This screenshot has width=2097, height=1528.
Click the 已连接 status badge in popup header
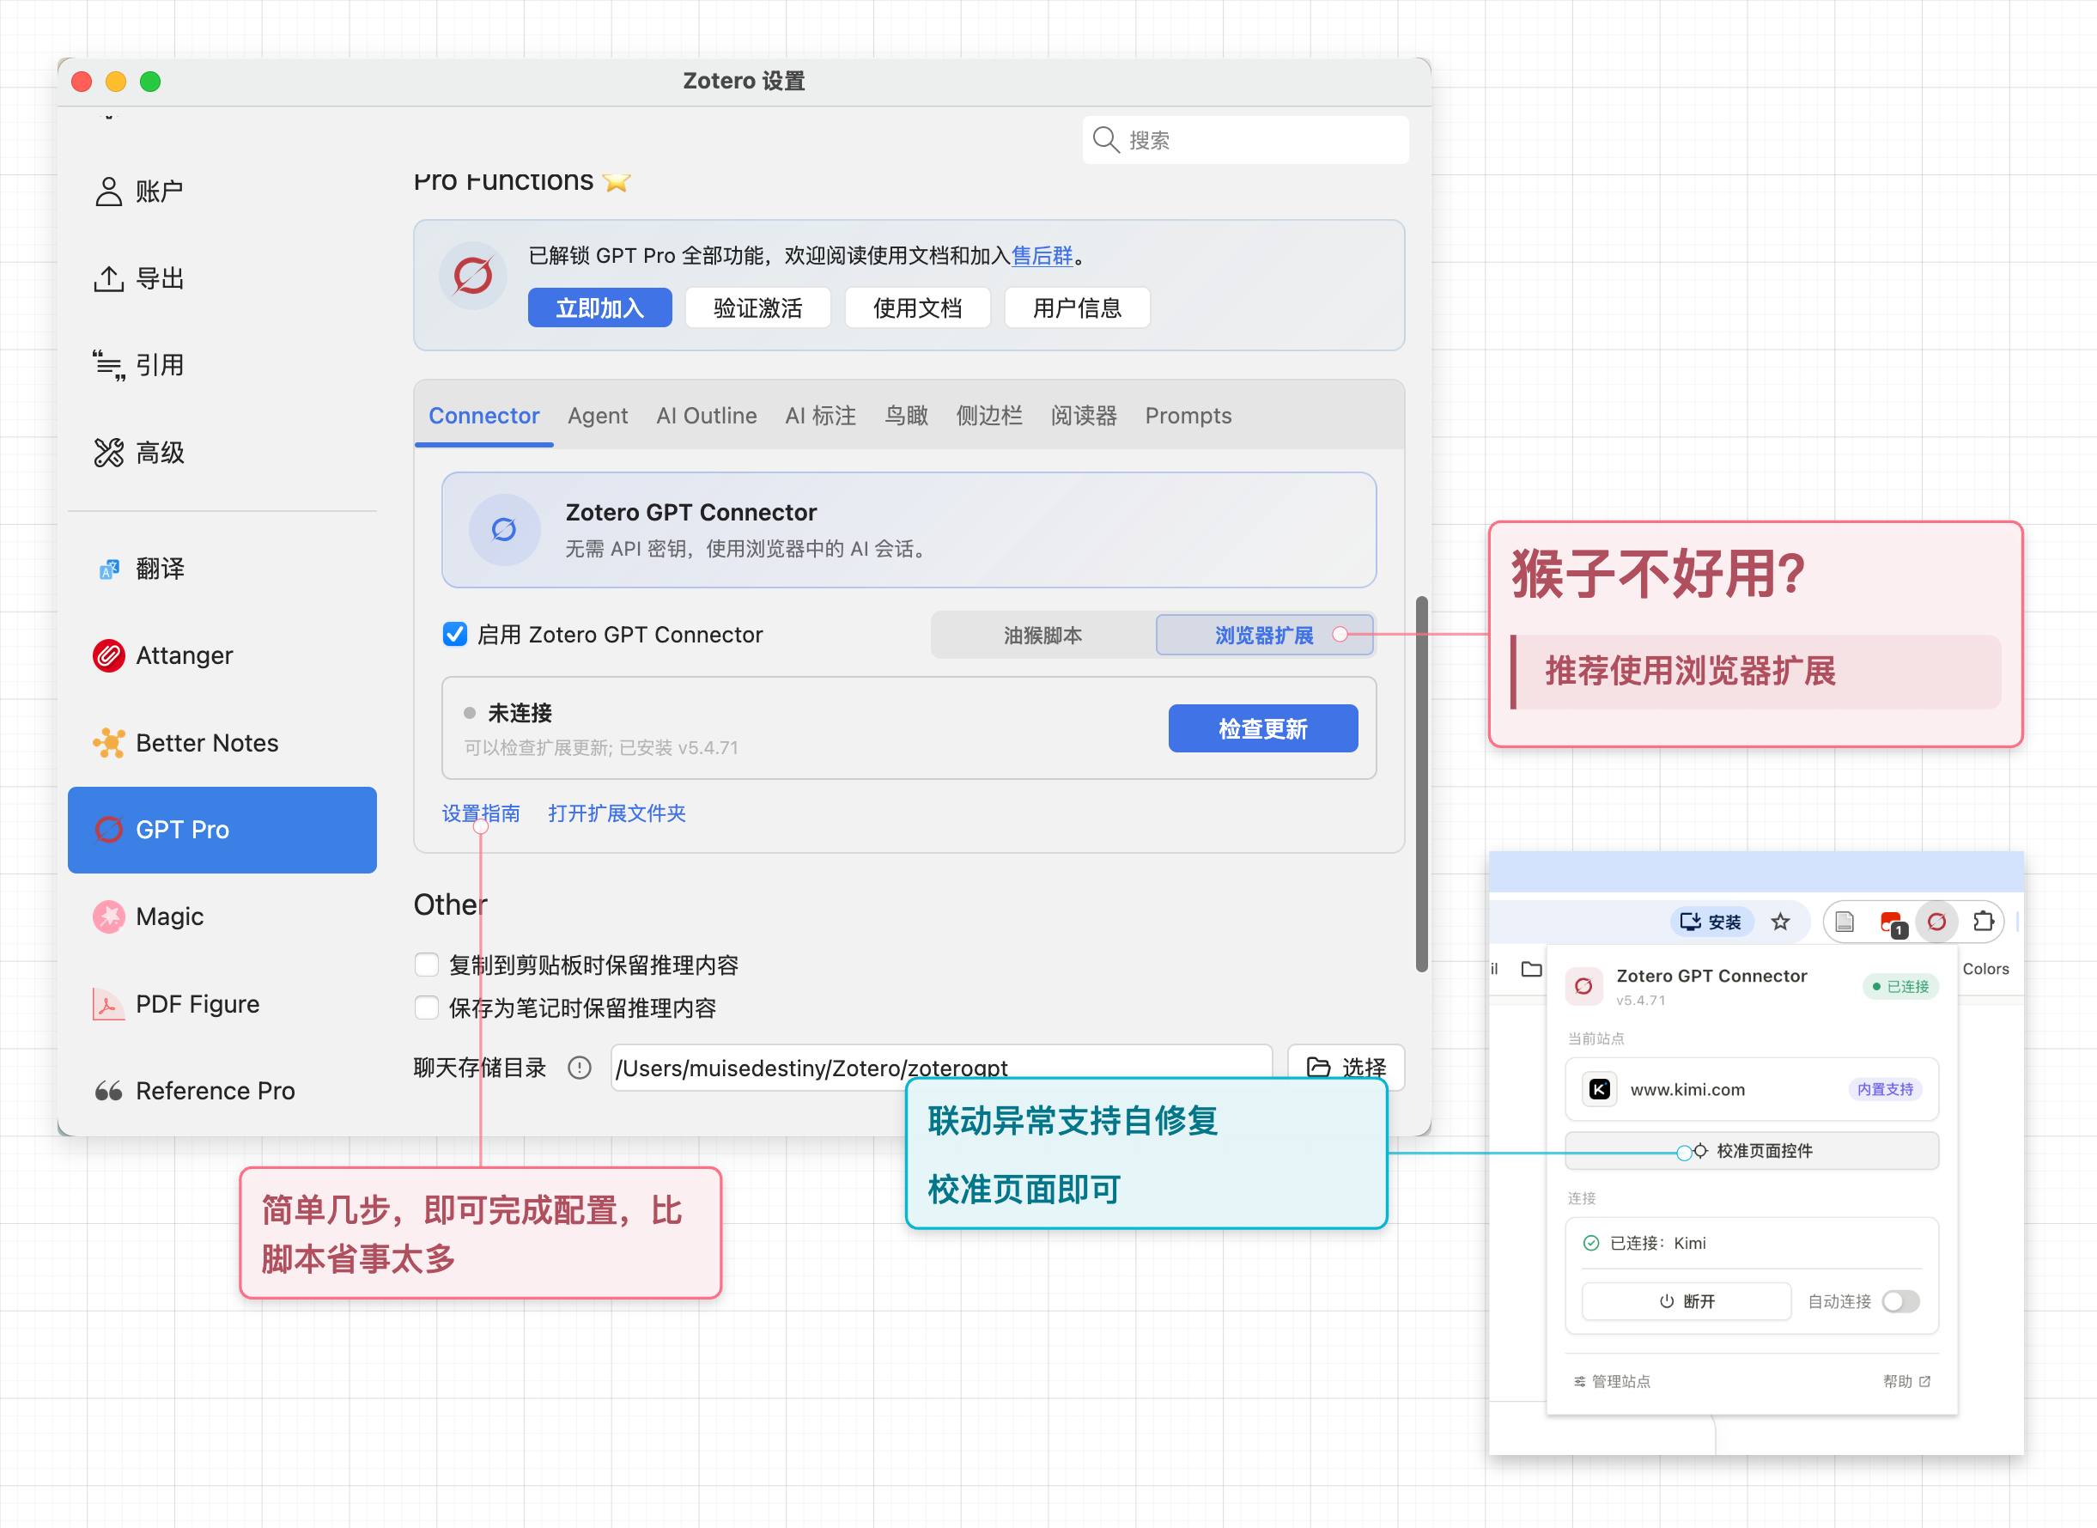(1900, 986)
